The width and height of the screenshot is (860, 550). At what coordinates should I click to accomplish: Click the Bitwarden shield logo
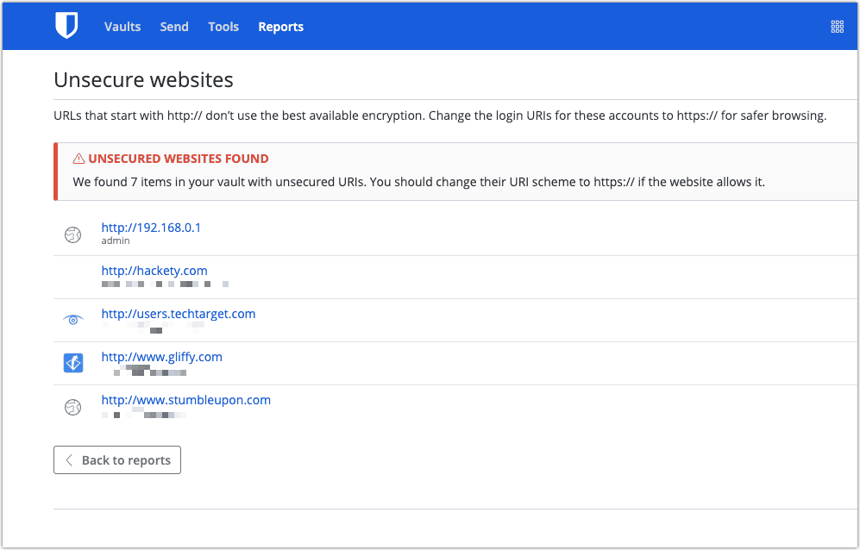(66, 26)
